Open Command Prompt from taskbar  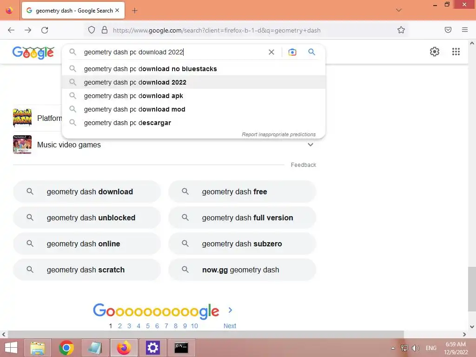pos(182,348)
